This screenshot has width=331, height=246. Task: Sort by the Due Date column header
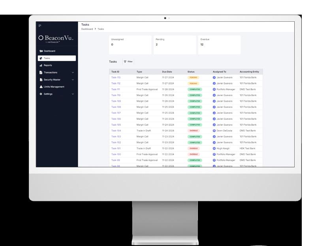click(x=167, y=72)
